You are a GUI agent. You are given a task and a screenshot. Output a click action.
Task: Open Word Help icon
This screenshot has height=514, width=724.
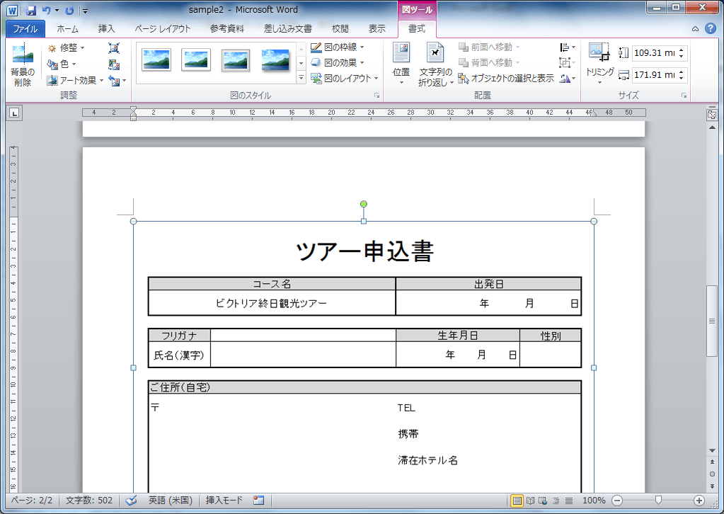click(711, 28)
